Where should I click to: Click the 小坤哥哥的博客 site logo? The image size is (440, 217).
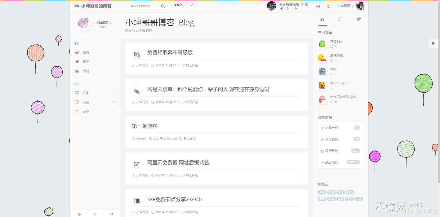coord(93,6)
